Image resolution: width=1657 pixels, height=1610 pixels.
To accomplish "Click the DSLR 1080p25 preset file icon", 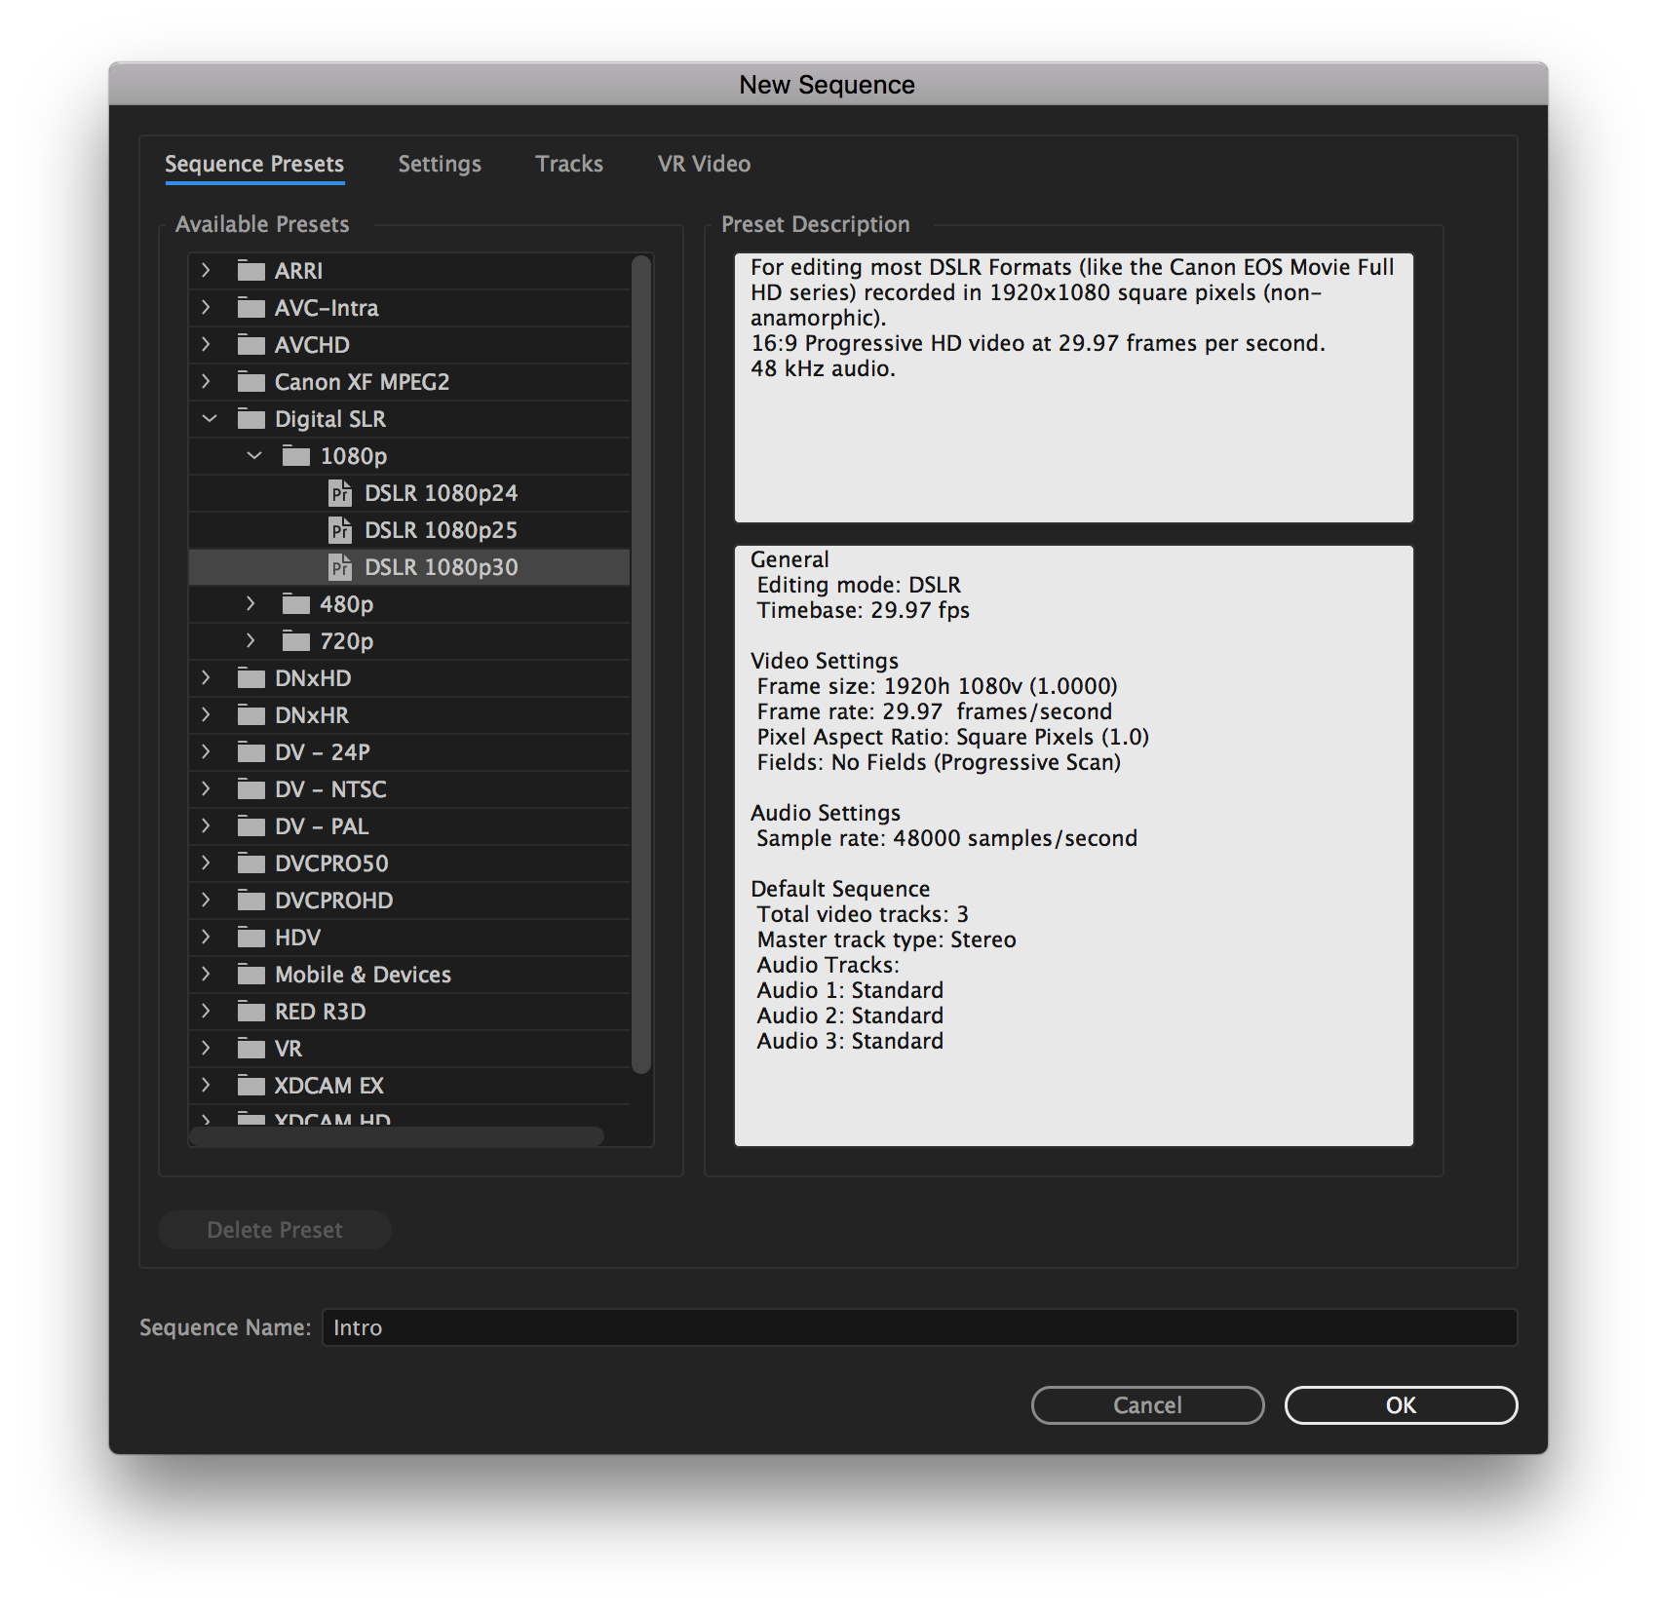I will (x=339, y=530).
